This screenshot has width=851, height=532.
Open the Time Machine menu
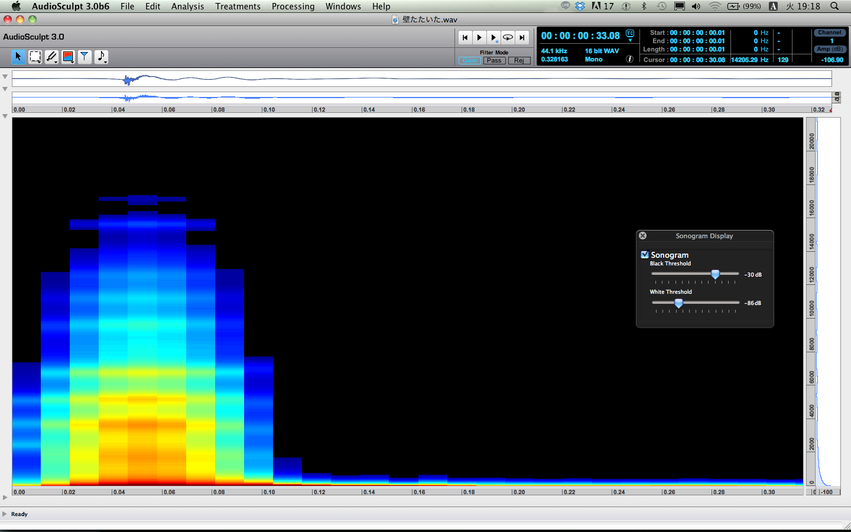(662, 7)
